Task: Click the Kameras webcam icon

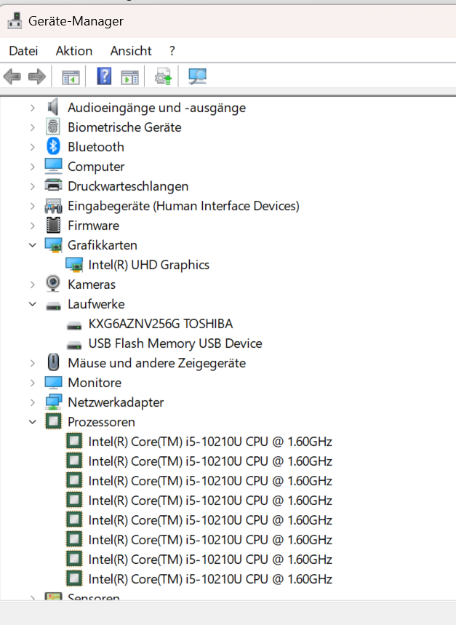Action: (54, 284)
